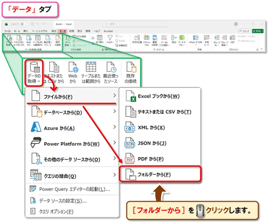Choose JSON から(J) in submenu
Screen dimensions: 269x224
tap(160, 143)
